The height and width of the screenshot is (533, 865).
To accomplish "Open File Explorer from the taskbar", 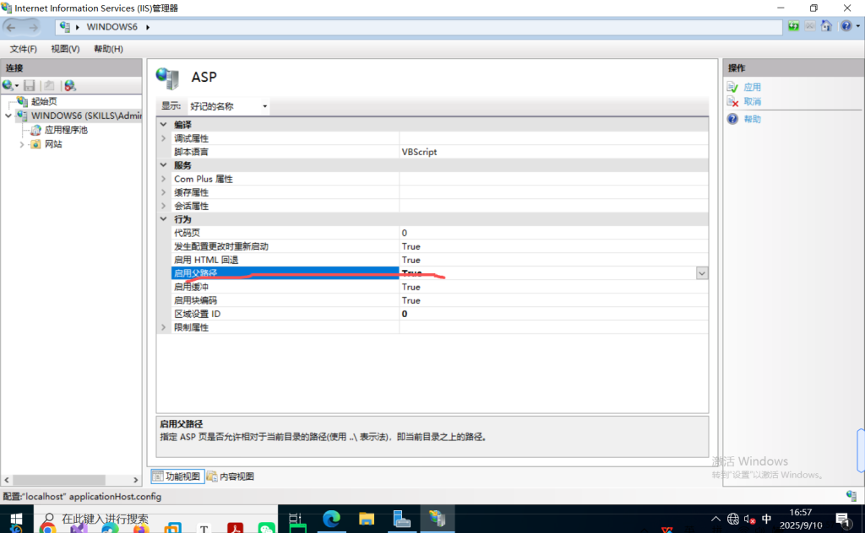I will point(366,519).
